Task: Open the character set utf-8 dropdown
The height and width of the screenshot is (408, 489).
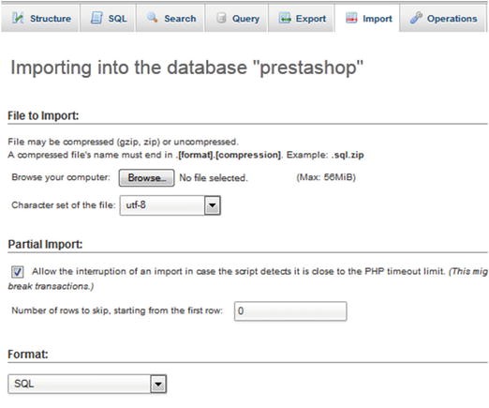Action: (x=170, y=205)
